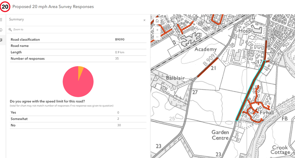Screen dimensions: 295x158
Task: Click the red Firhall estate roads
Action: [257, 109]
